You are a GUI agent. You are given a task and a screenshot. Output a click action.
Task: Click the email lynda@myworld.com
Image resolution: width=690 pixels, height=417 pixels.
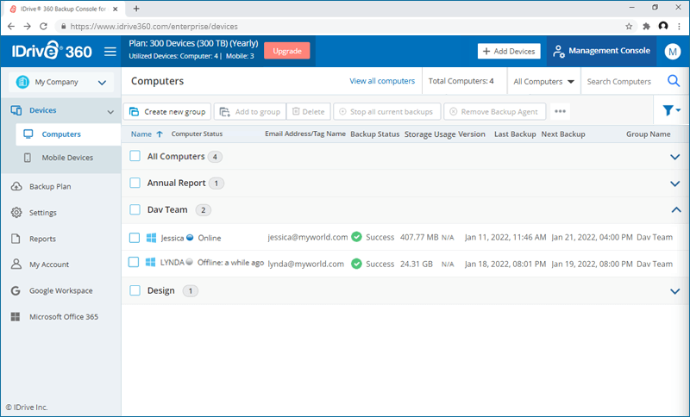[x=306, y=264]
